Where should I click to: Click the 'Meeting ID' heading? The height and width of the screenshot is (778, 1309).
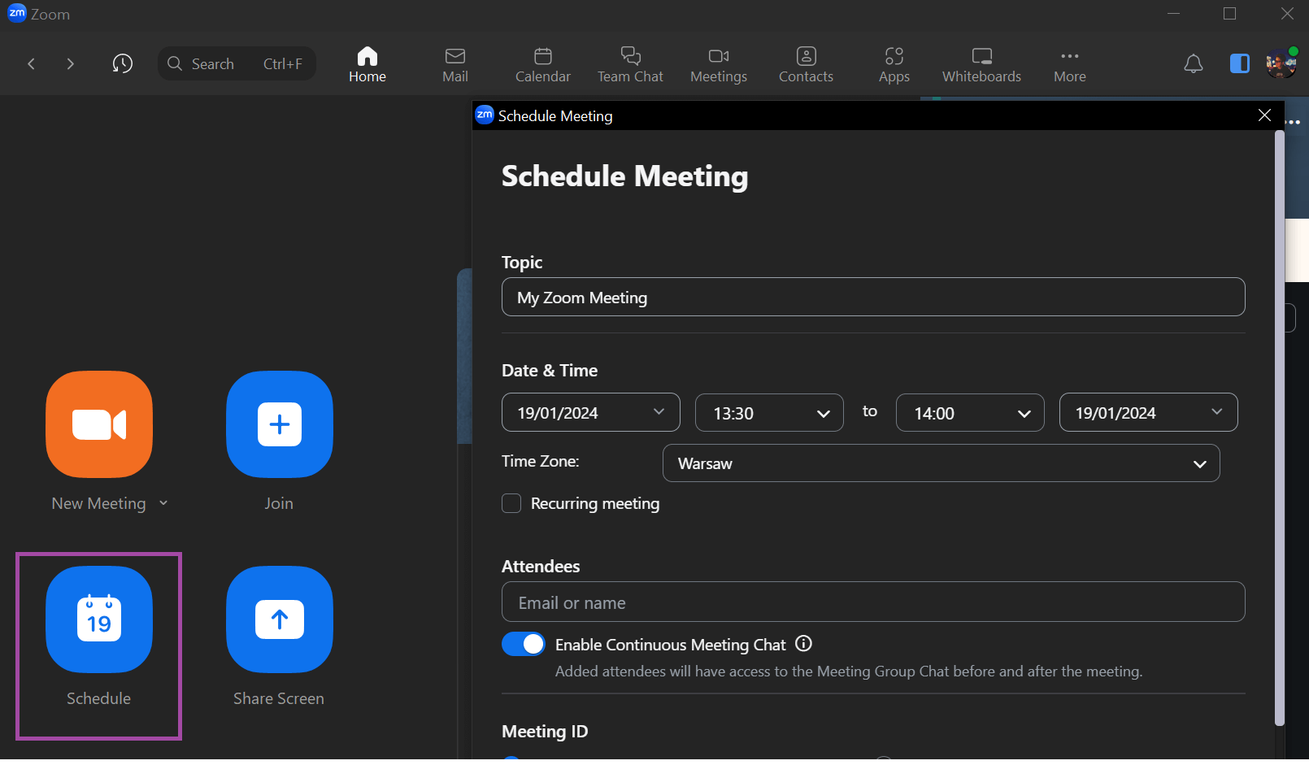pos(545,731)
